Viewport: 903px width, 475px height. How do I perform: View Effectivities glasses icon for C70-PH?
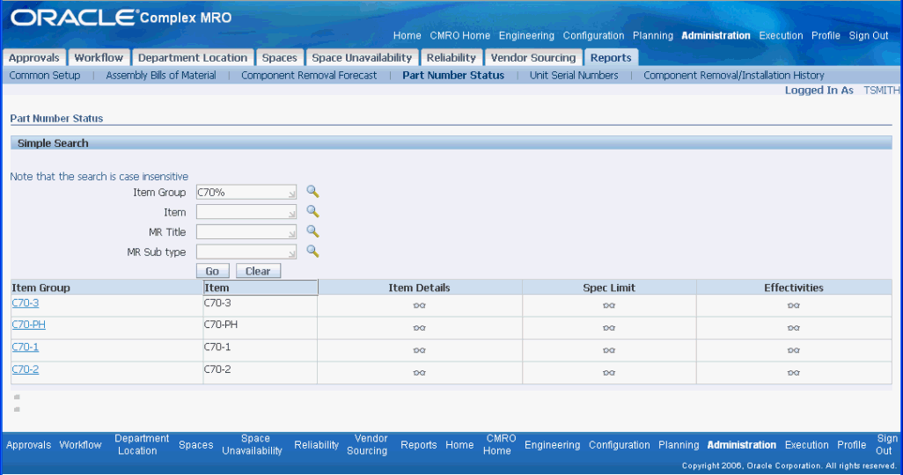pyautogui.click(x=794, y=328)
